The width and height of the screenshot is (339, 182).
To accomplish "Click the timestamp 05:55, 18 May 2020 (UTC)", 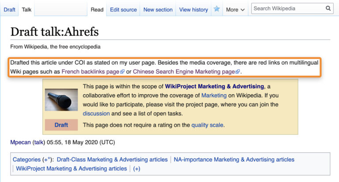I will pyautogui.click(x=81, y=142).
